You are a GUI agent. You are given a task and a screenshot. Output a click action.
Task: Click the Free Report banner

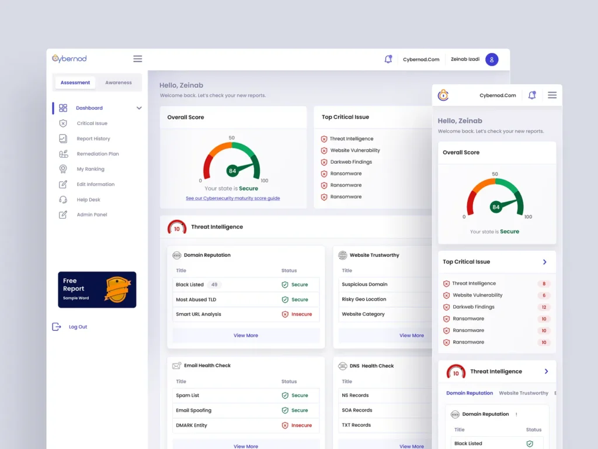click(x=97, y=289)
